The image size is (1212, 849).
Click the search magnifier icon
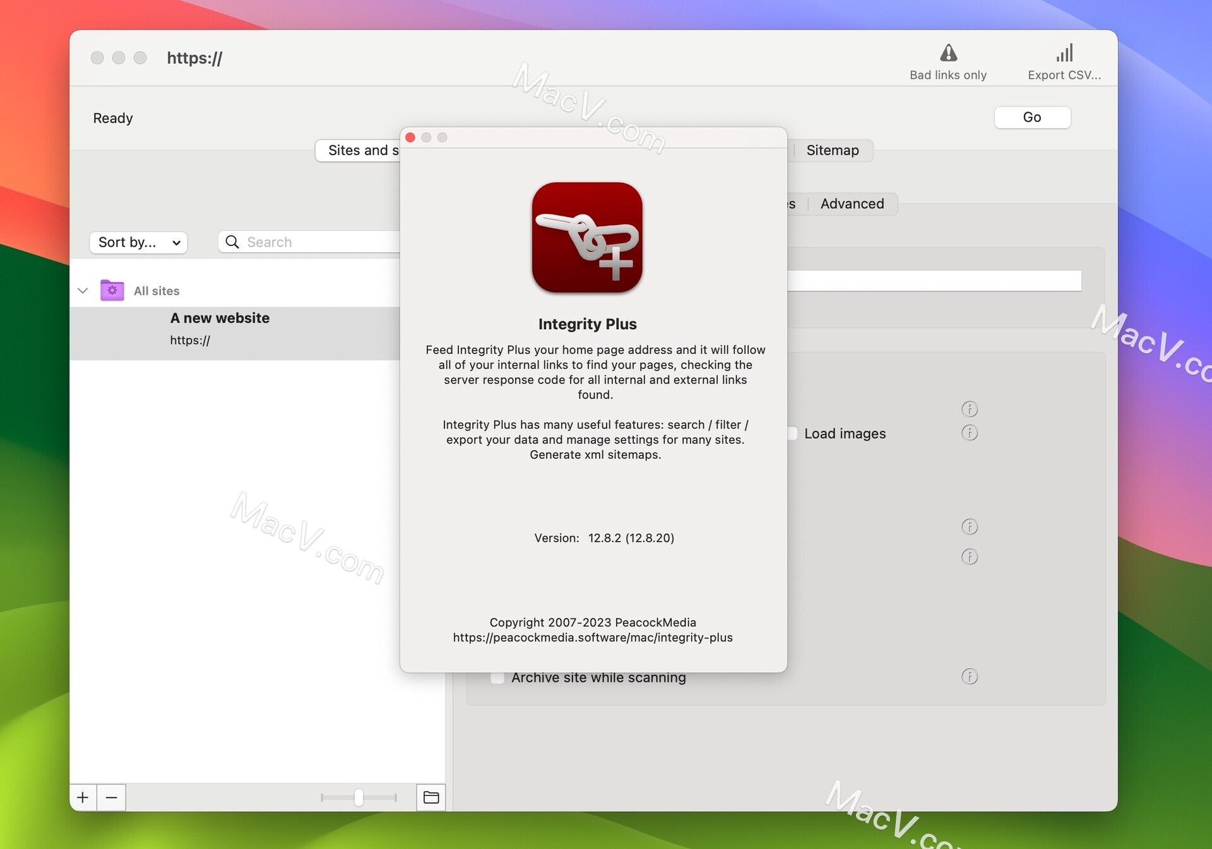232,242
